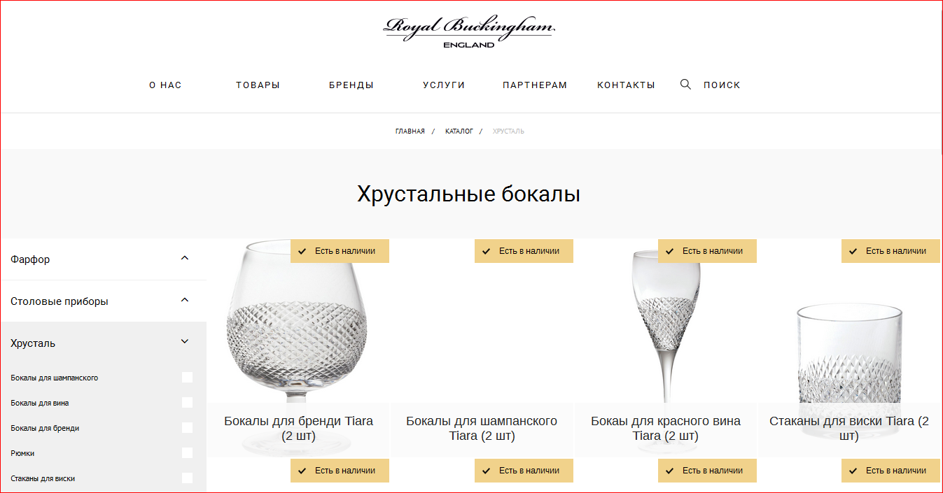Check the Бокалы для вина filter
The height and width of the screenshot is (493, 943).
[x=187, y=403]
